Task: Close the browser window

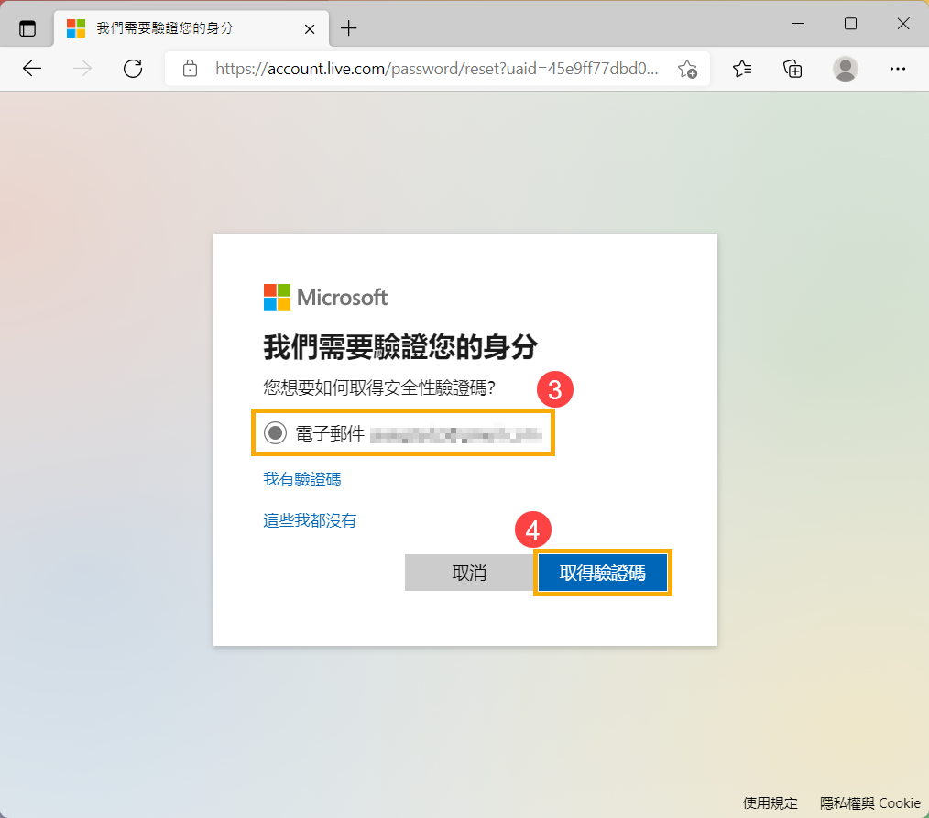Action: pyautogui.click(x=903, y=24)
